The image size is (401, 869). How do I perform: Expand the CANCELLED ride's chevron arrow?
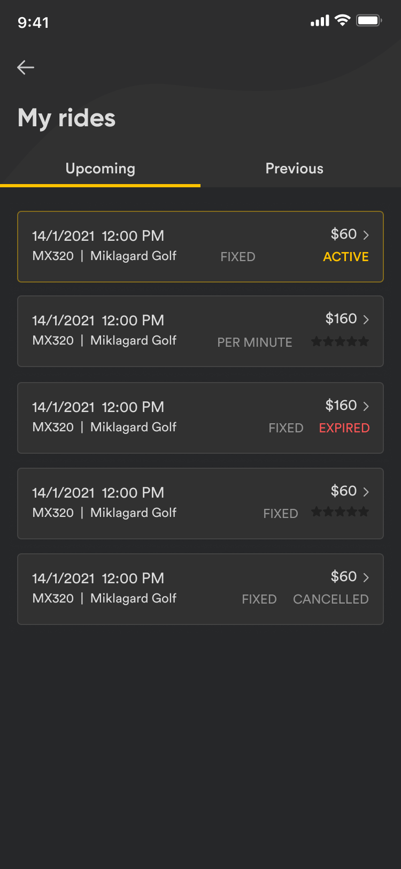click(366, 577)
